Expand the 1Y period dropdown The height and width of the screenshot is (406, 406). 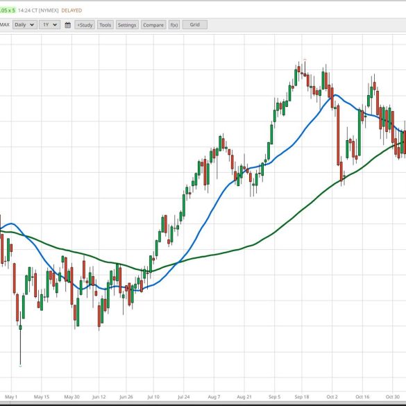pos(50,25)
